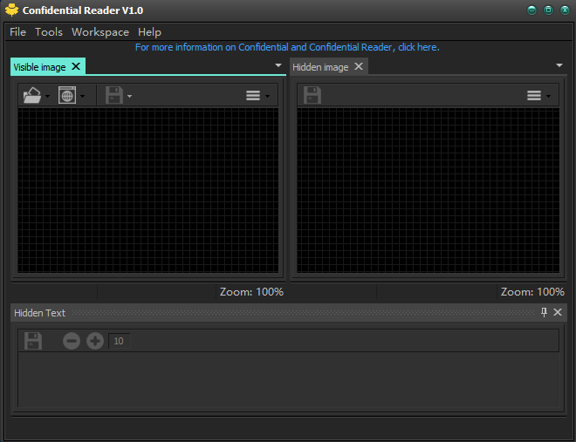Click the globe web image icon

pyautogui.click(x=67, y=95)
